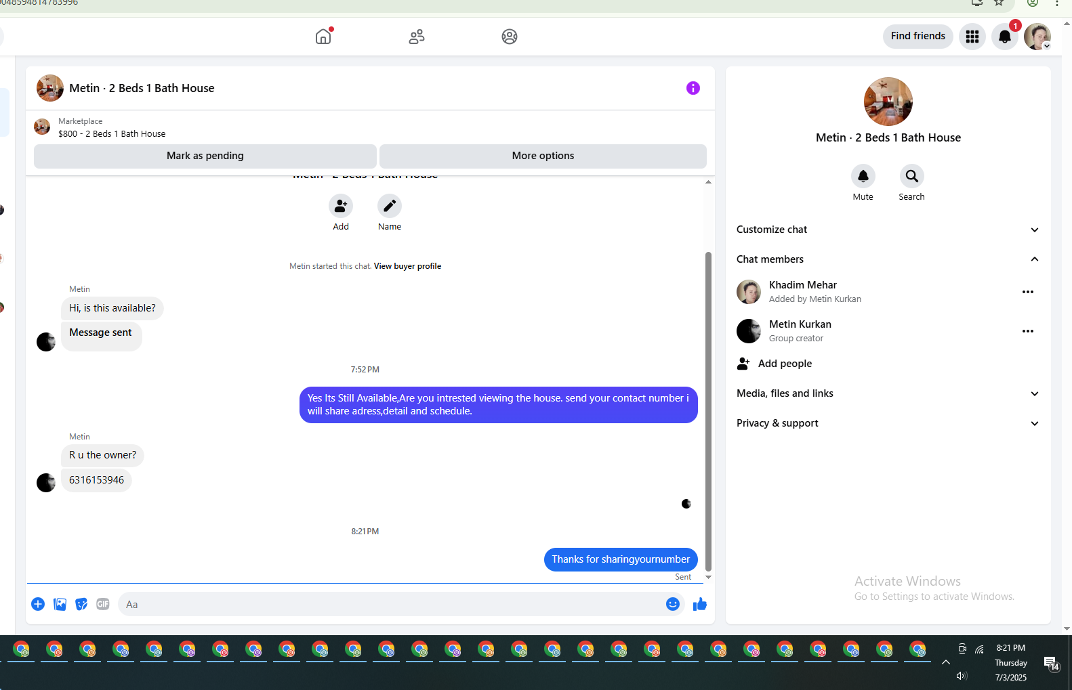The height and width of the screenshot is (690, 1072).
Task: Click the Add person icon in chat
Action: (x=341, y=206)
